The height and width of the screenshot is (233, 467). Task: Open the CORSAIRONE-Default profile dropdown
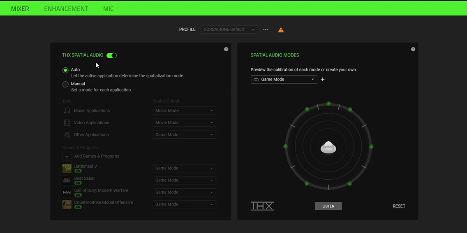(x=229, y=30)
